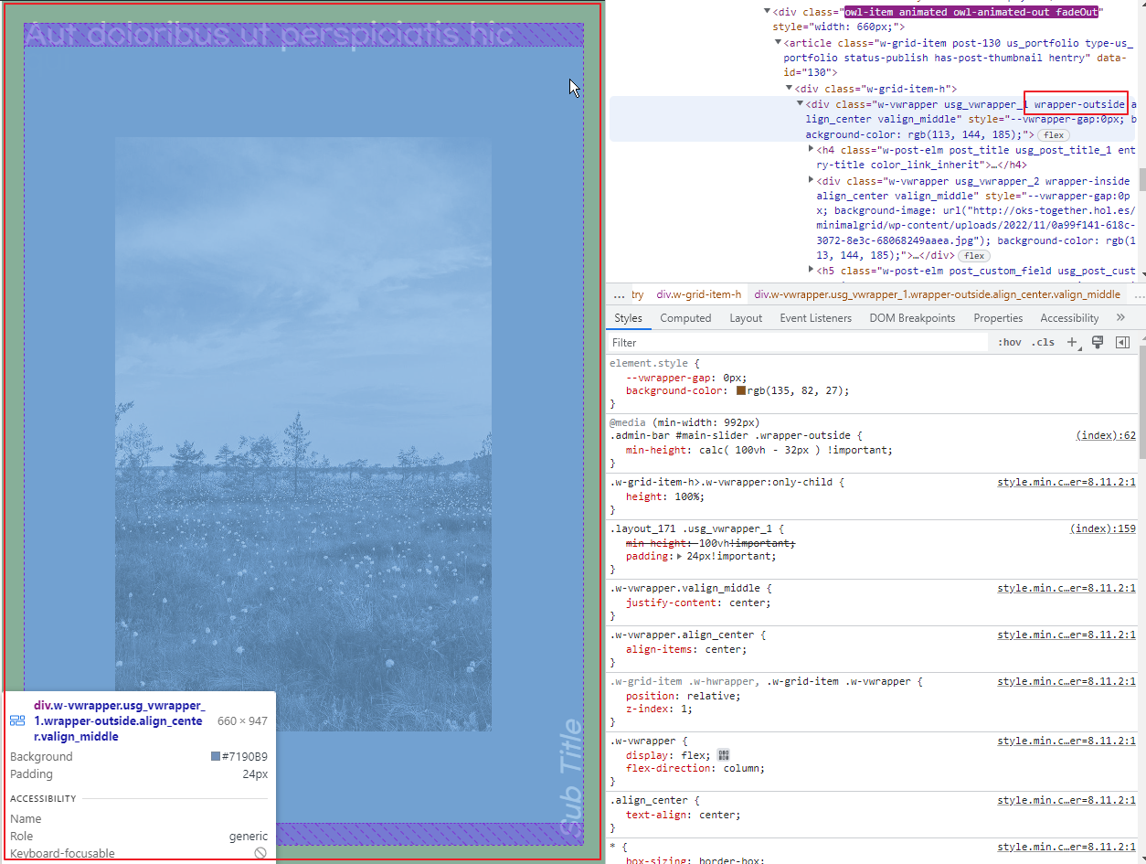Click the flex badge on the usg_vwrapper_1 div
Image resolution: width=1146 pixels, height=864 pixels.
tap(1053, 135)
